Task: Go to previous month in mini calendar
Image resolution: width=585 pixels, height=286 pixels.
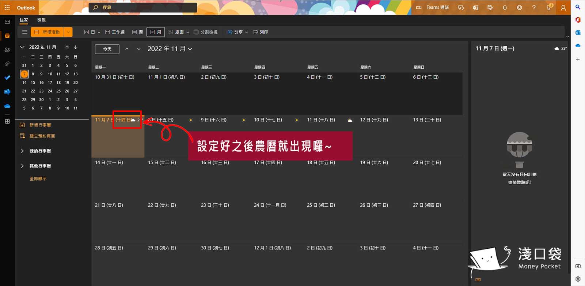Action: (67, 47)
